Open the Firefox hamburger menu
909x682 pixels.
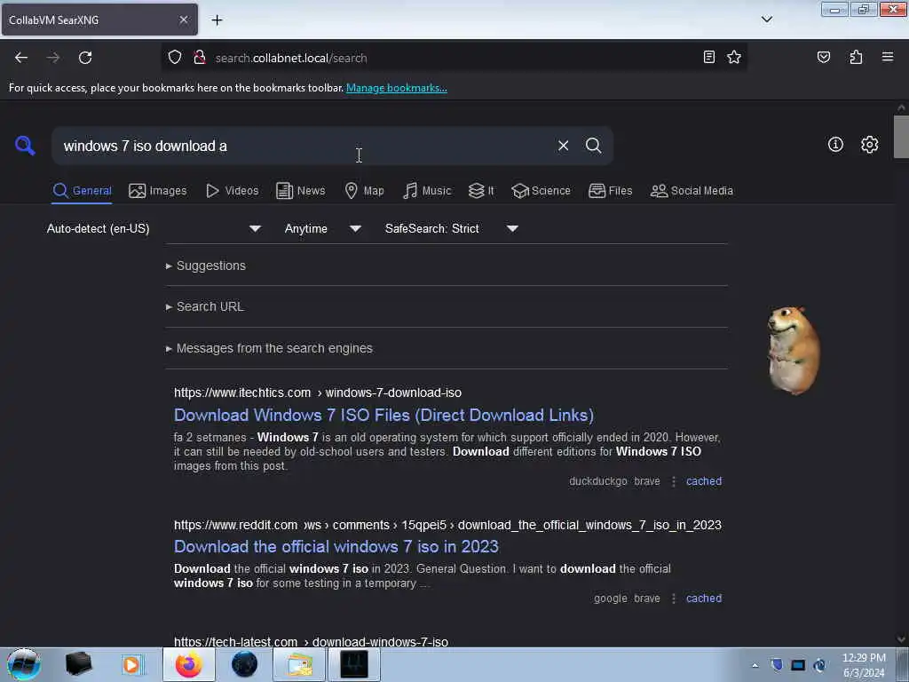pos(887,57)
